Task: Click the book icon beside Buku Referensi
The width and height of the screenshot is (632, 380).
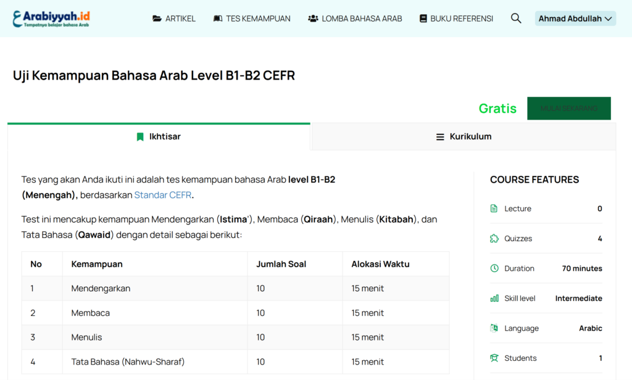Action: 423,19
